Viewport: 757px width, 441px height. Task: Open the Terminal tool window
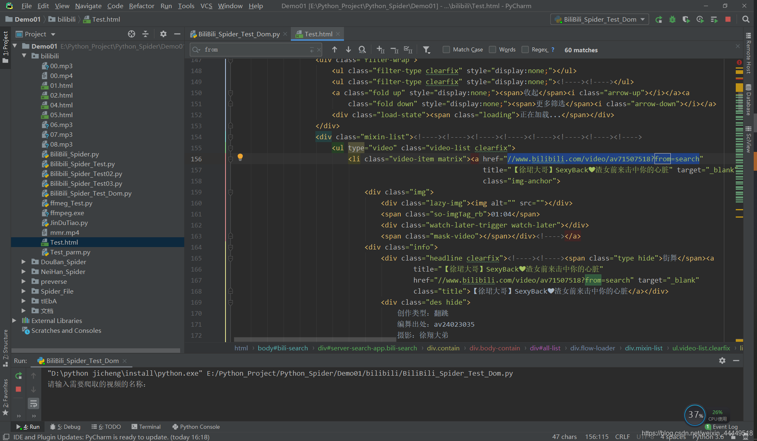pos(146,427)
